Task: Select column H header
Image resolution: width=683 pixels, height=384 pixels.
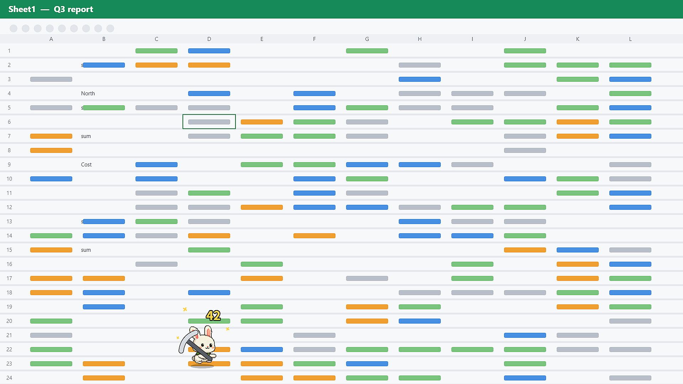Action: (420, 39)
